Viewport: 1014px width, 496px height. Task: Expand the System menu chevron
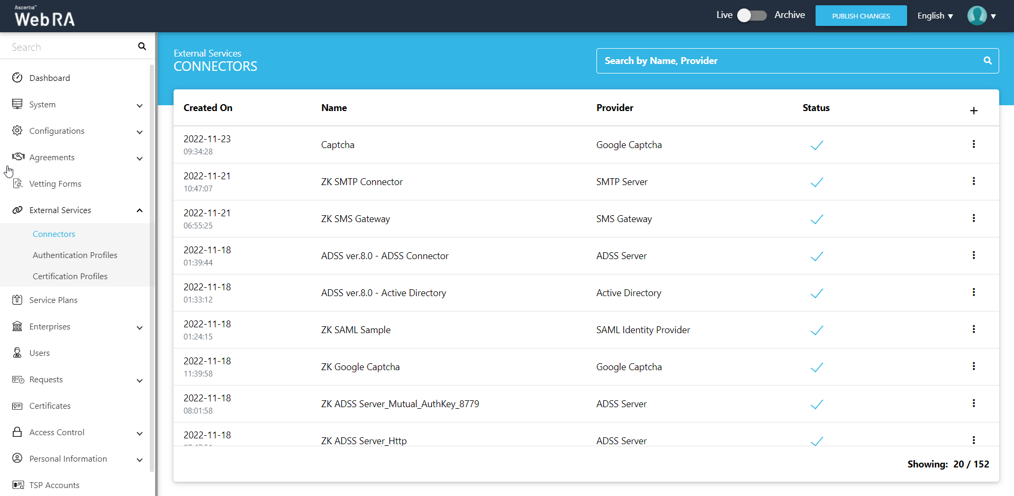[x=139, y=105]
